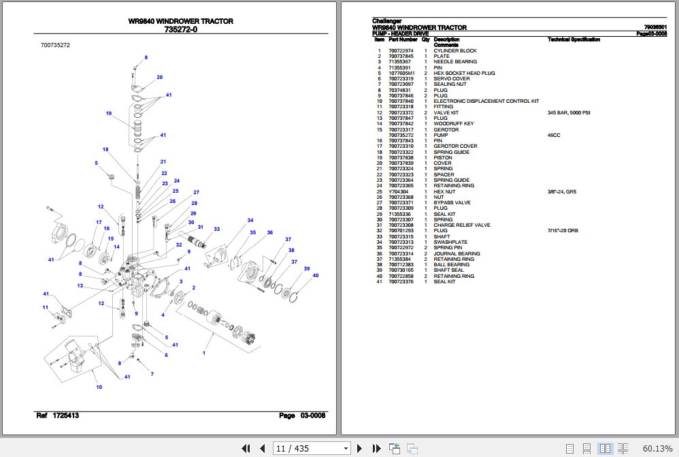Expand the page selector combo box arrow

(346, 448)
